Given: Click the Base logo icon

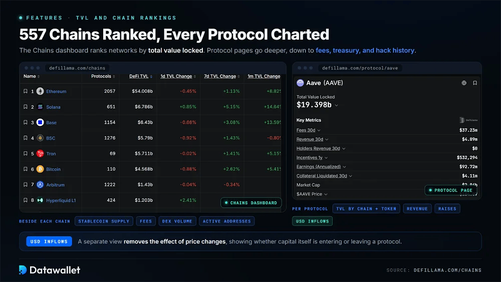Looking at the screenshot, I should pyautogui.click(x=40, y=122).
